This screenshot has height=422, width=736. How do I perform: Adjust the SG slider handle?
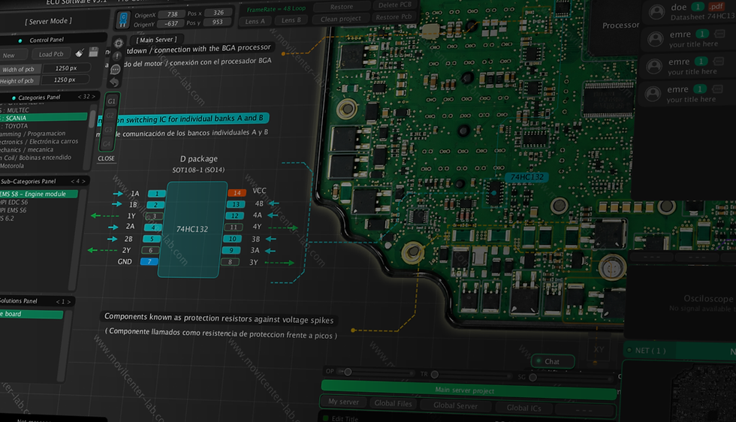point(532,377)
